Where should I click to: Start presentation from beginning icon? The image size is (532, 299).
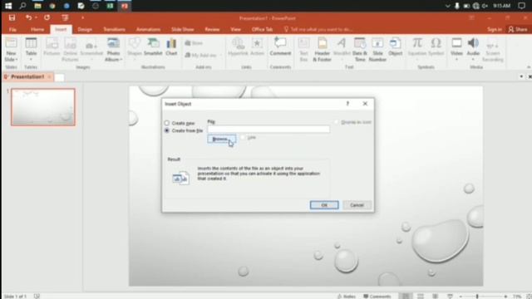(x=65, y=17)
